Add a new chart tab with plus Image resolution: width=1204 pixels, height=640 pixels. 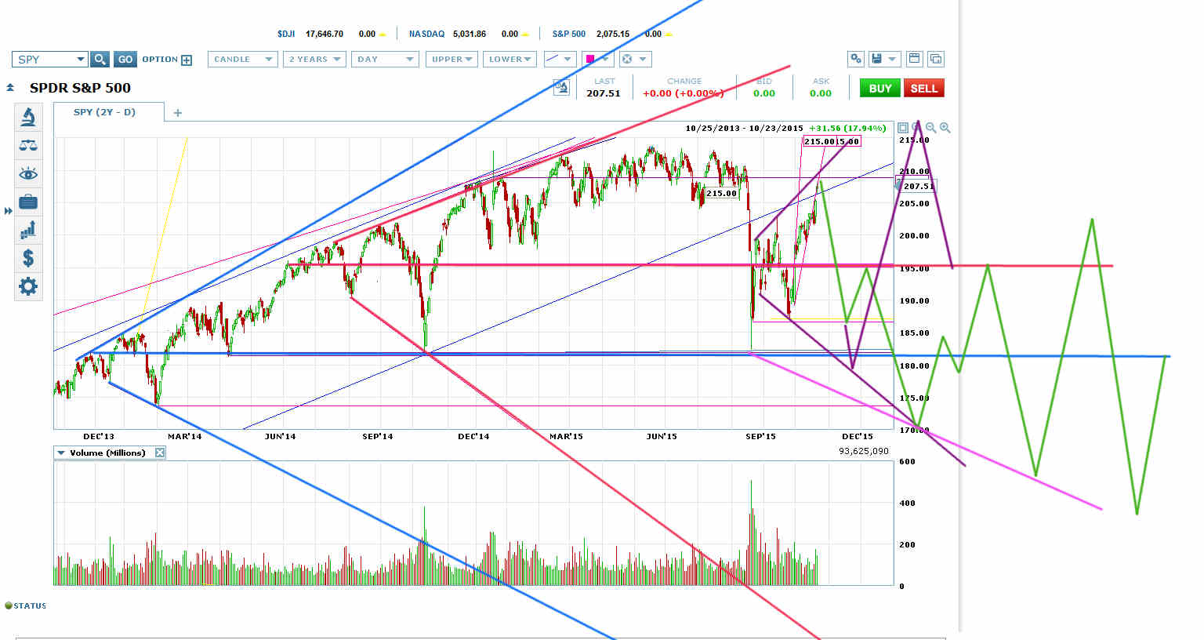pyautogui.click(x=177, y=113)
